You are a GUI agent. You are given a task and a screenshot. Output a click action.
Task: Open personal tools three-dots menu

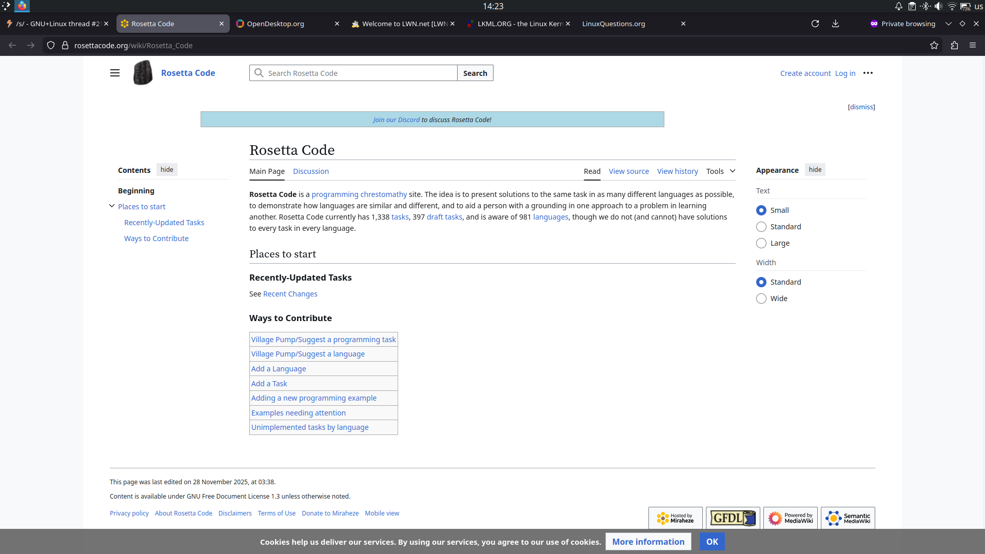click(x=868, y=73)
